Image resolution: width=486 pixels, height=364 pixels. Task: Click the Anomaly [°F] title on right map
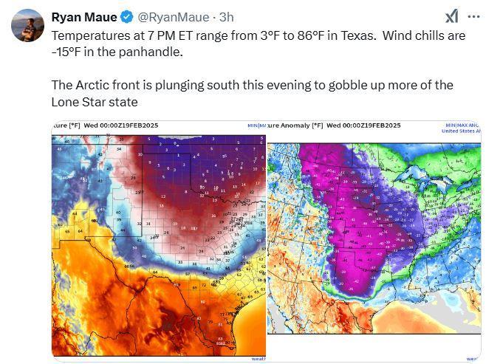[293, 126]
